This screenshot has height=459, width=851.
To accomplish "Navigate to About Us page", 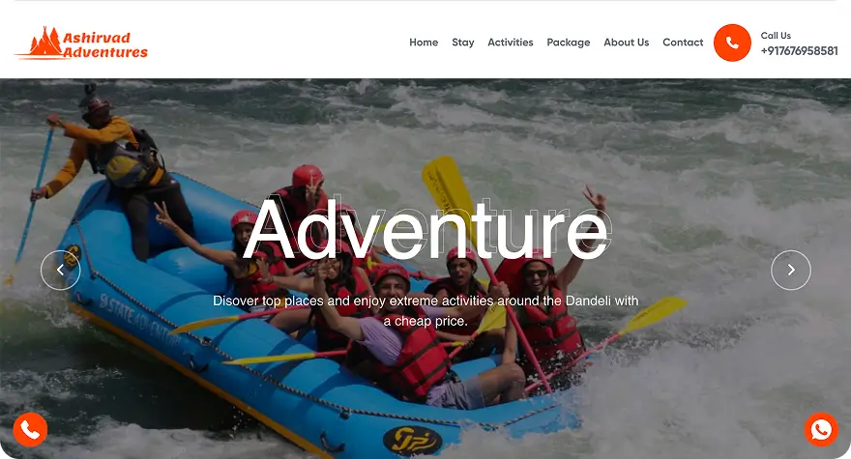I will [x=627, y=43].
